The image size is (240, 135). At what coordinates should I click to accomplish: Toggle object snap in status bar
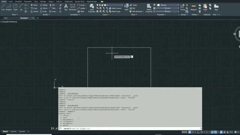pyautogui.click(x=216, y=132)
